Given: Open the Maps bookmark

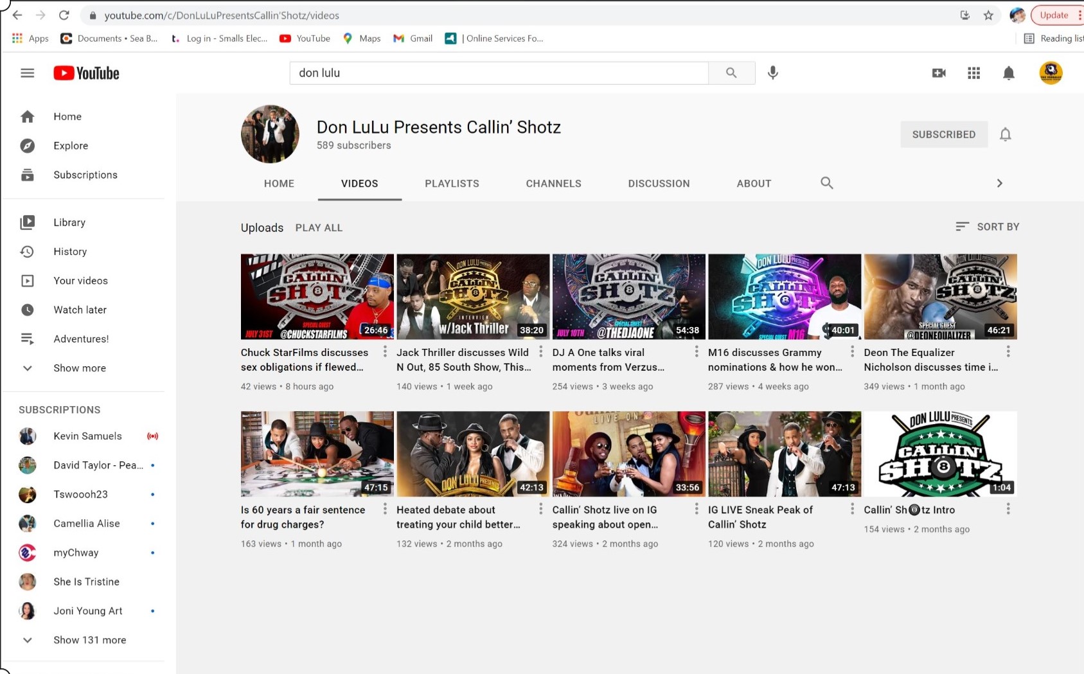Looking at the screenshot, I should [362, 39].
